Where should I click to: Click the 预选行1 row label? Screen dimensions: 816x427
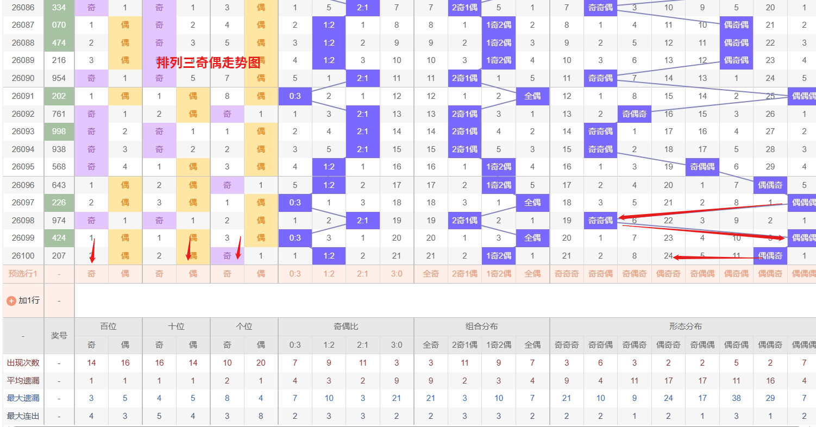tap(23, 274)
